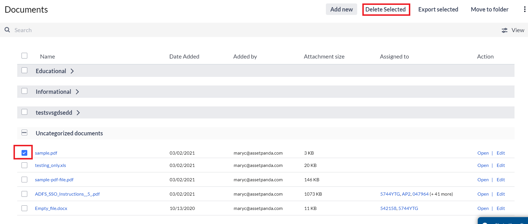Click the Uncategorized documents group label

(x=69, y=133)
